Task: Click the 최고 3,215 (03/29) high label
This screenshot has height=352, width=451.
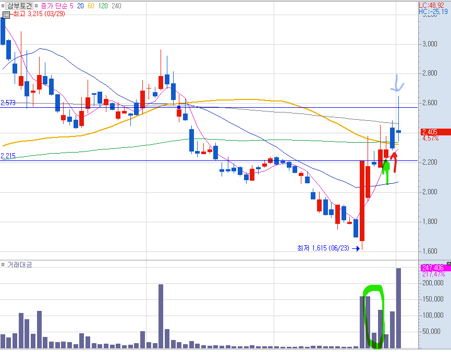Action: 39,14
